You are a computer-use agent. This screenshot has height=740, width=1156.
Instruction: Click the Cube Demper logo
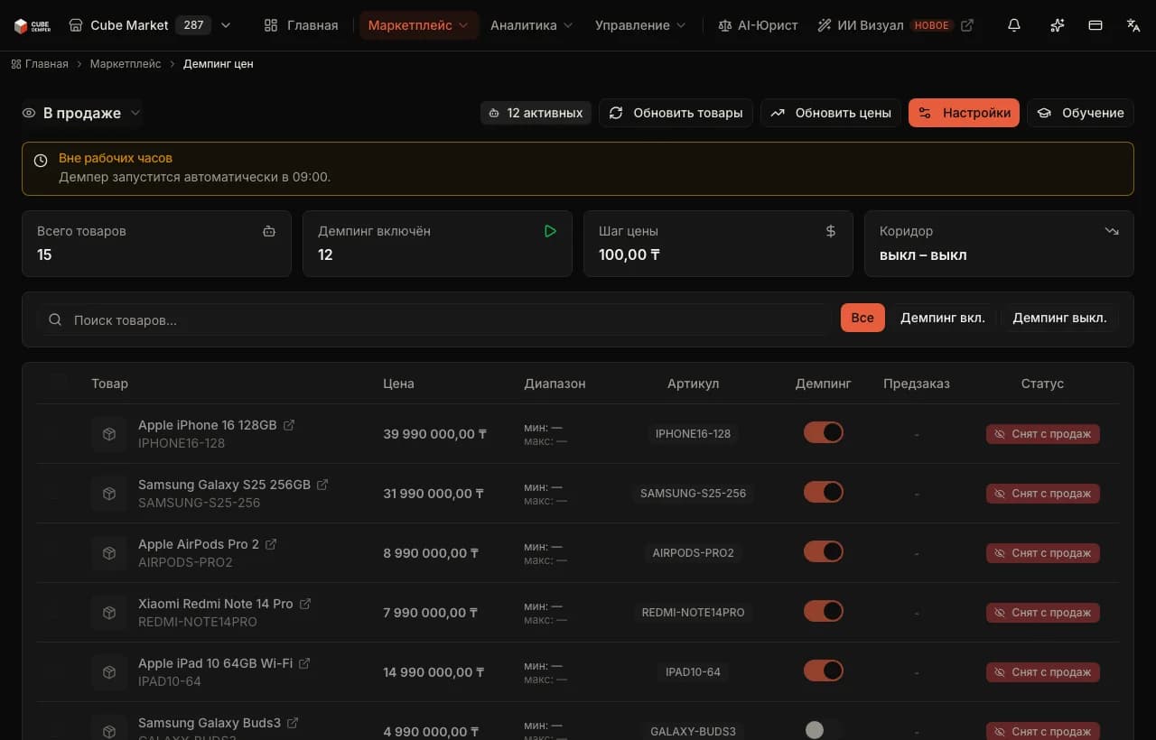(x=31, y=25)
